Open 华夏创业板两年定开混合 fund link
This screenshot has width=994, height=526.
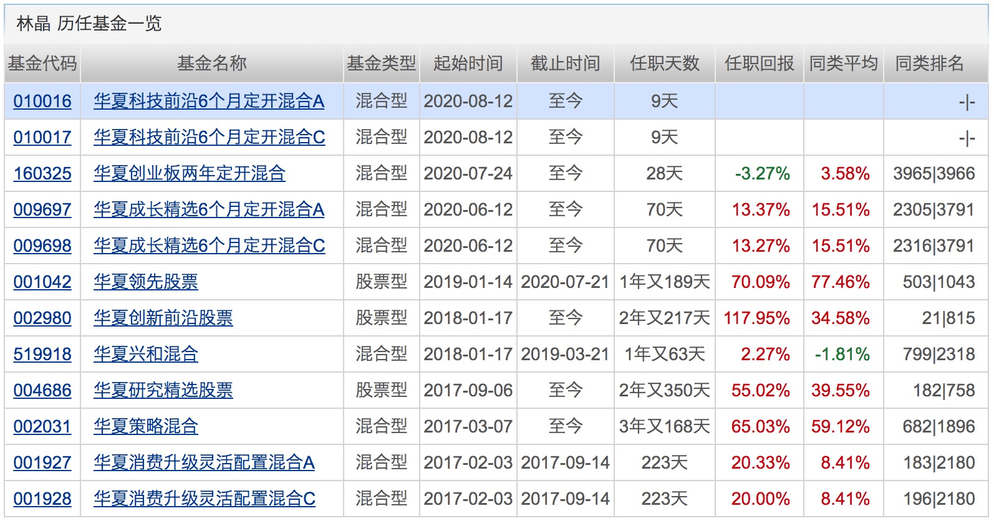(x=190, y=173)
